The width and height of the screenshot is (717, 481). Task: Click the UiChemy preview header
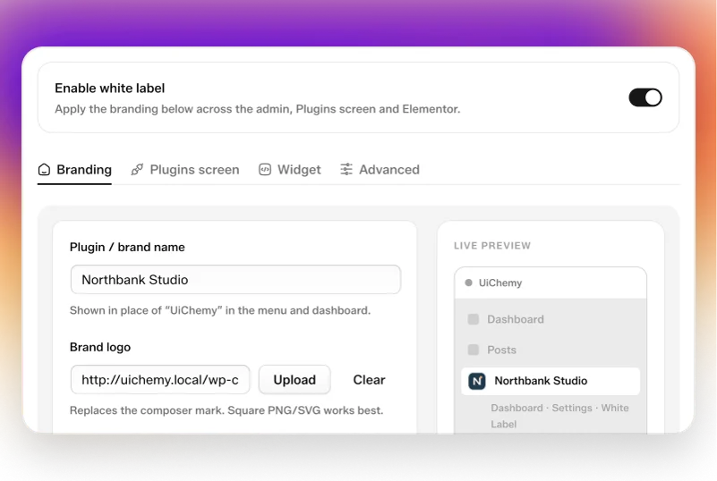pos(551,283)
